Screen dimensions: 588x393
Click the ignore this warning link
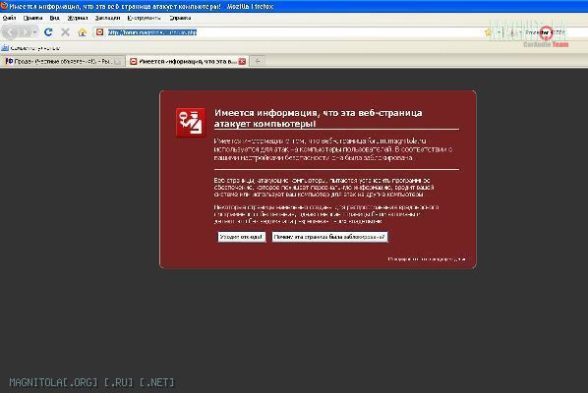[x=427, y=258]
